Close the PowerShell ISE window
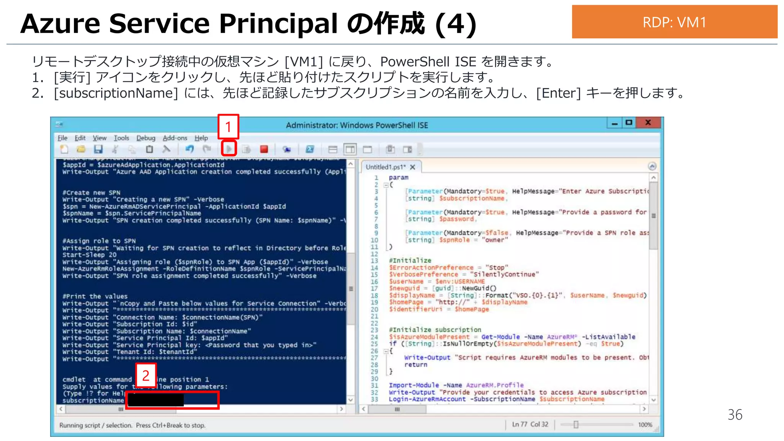Image resolution: width=784 pixels, height=441 pixels. point(648,122)
